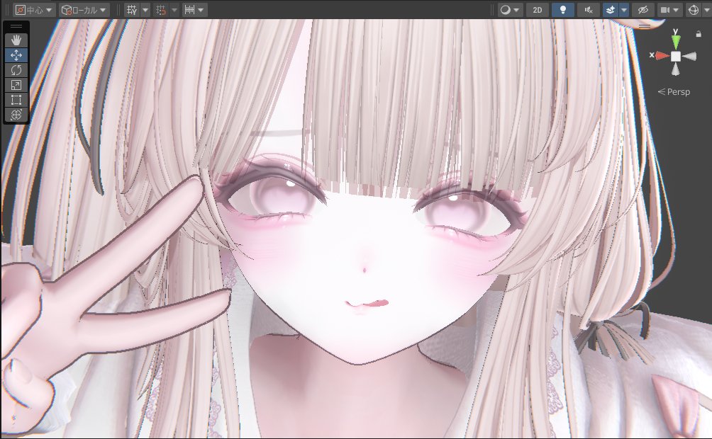Toggle scene effects icon
This screenshot has height=439, width=712.
(x=611, y=9)
